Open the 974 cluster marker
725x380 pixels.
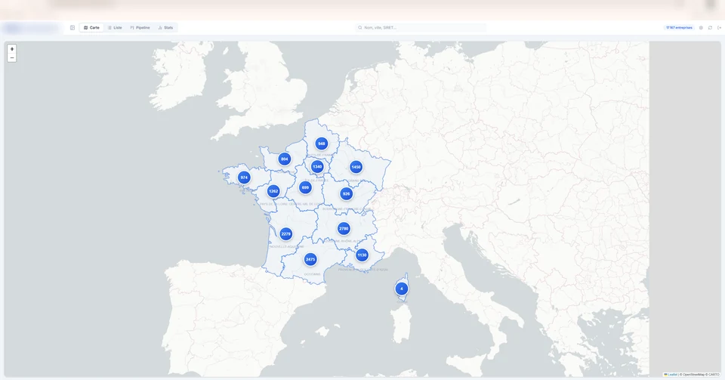pos(244,178)
